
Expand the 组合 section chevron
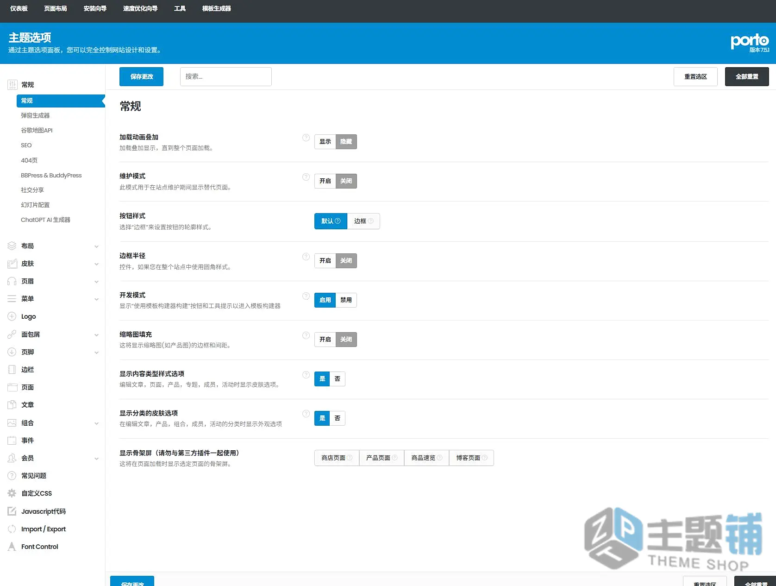pos(97,423)
